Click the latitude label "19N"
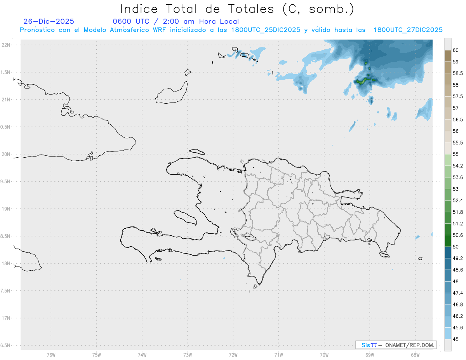Viewport: 466px width, 360px height. pos(7,209)
